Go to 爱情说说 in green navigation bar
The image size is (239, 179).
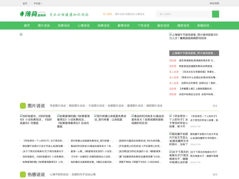tap(123, 26)
